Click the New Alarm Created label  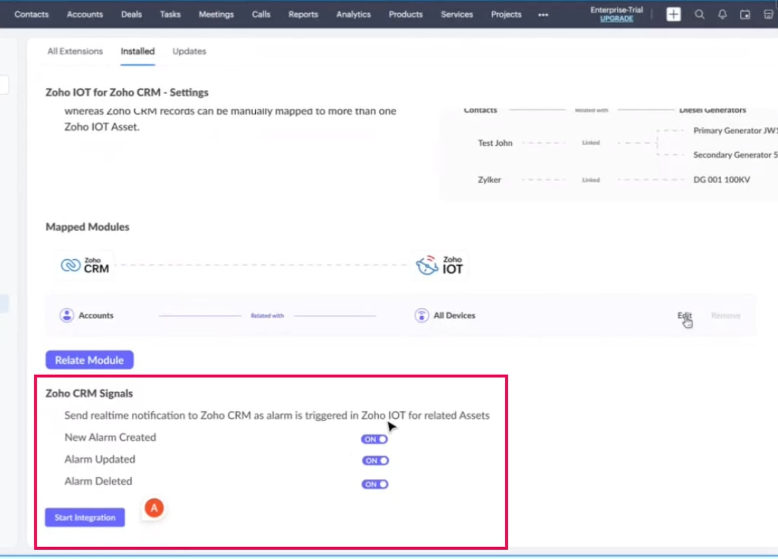[110, 437]
